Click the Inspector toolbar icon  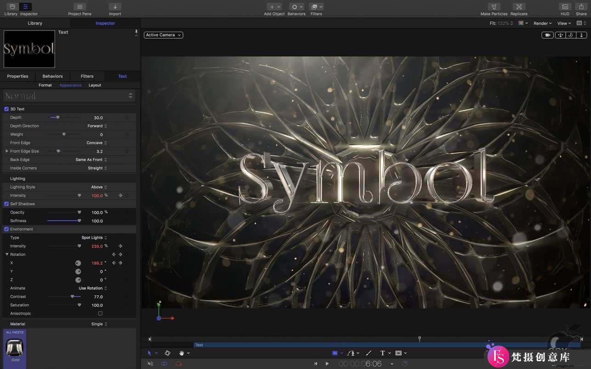point(26,7)
